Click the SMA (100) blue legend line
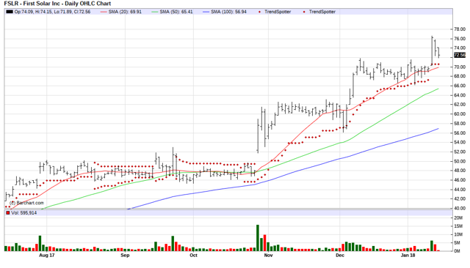Image resolution: width=470 pixels, height=268 pixels. point(206,12)
